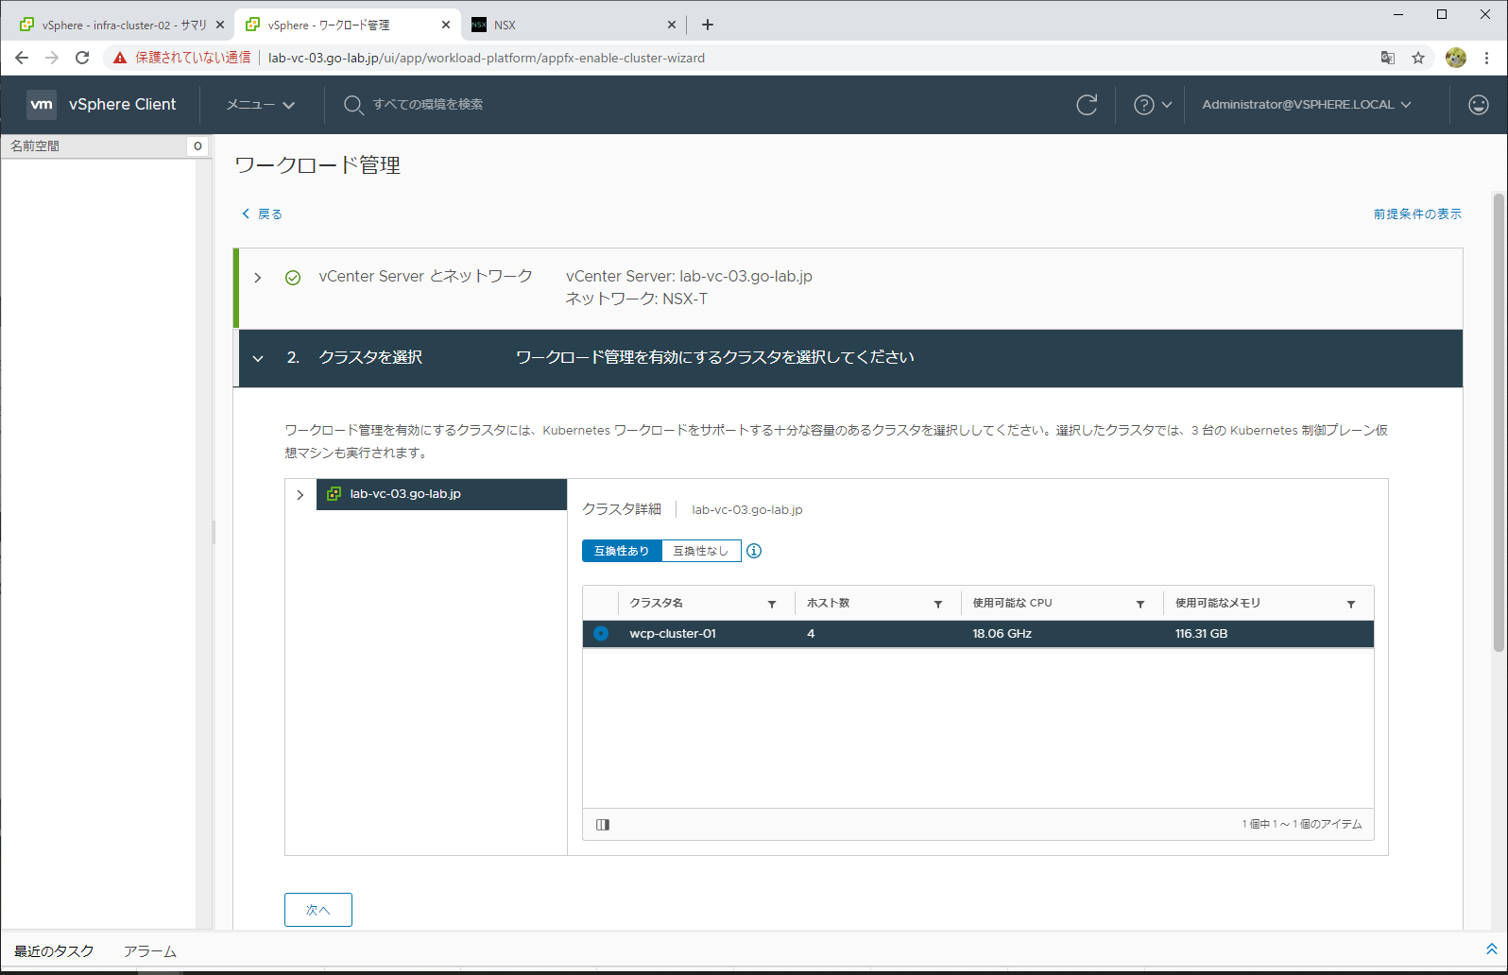Expand the lab-vc-03.go-lab.jp tree node
The height and width of the screenshot is (975, 1508).
click(300, 495)
